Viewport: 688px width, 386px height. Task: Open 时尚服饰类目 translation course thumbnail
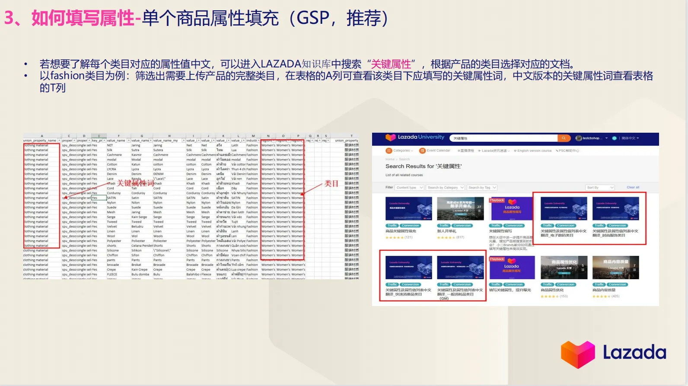(x=615, y=209)
